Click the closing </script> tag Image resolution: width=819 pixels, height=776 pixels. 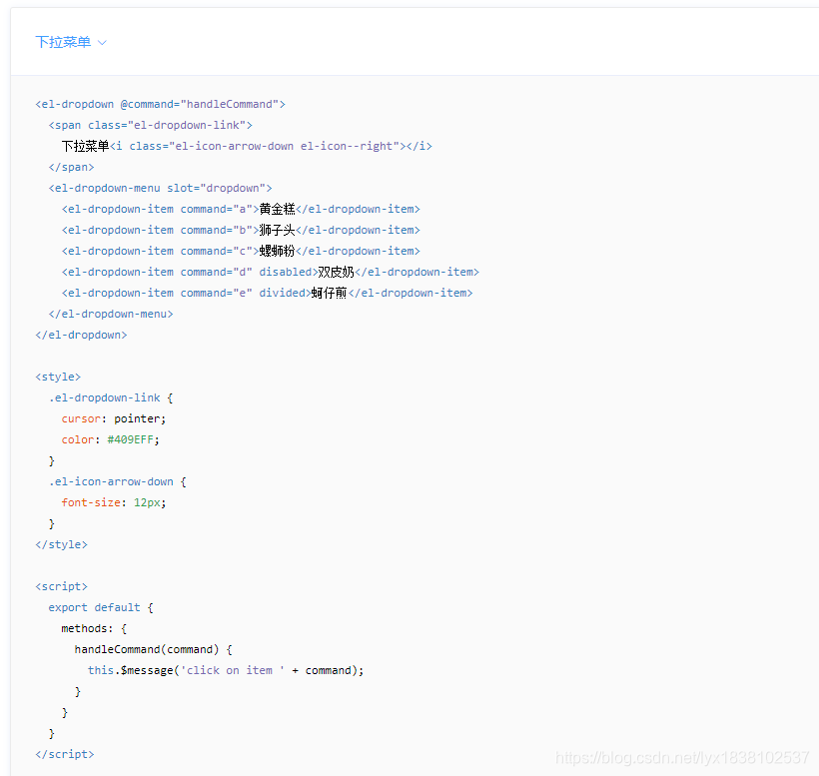click(x=65, y=754)
